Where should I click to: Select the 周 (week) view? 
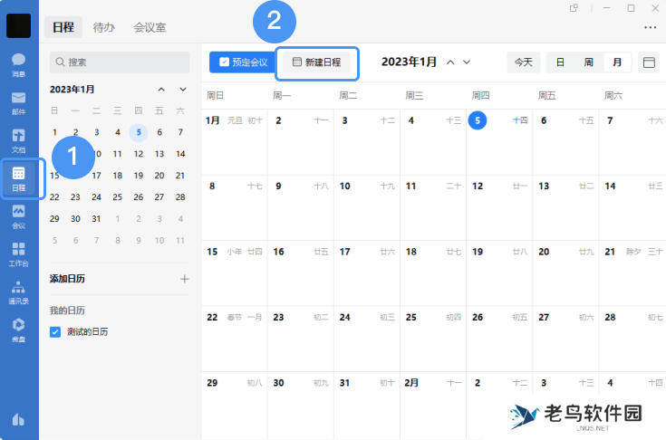click(x=588, y=62)
